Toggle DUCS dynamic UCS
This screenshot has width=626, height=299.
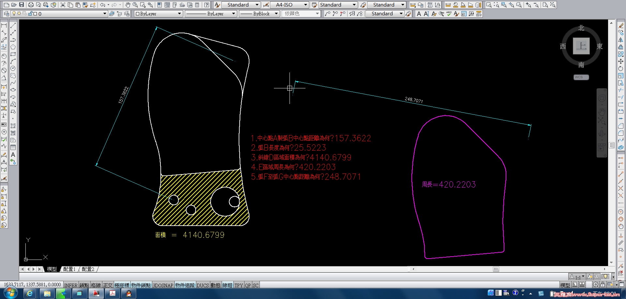point(202,285)
